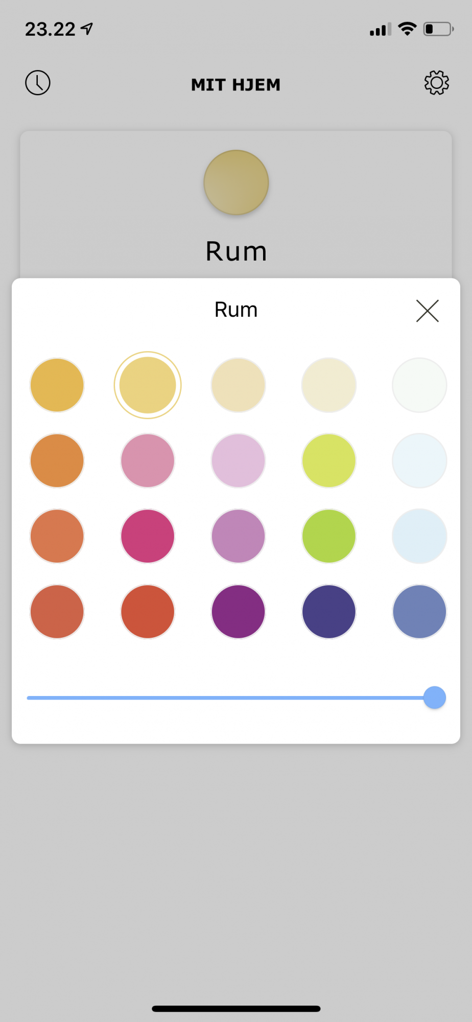Image resolution: width=472 pixels, height=1022 pixels.
Task: Pick the currently selected warm yellow swatch
Action: pyautogui.click(x=148, y=385)
